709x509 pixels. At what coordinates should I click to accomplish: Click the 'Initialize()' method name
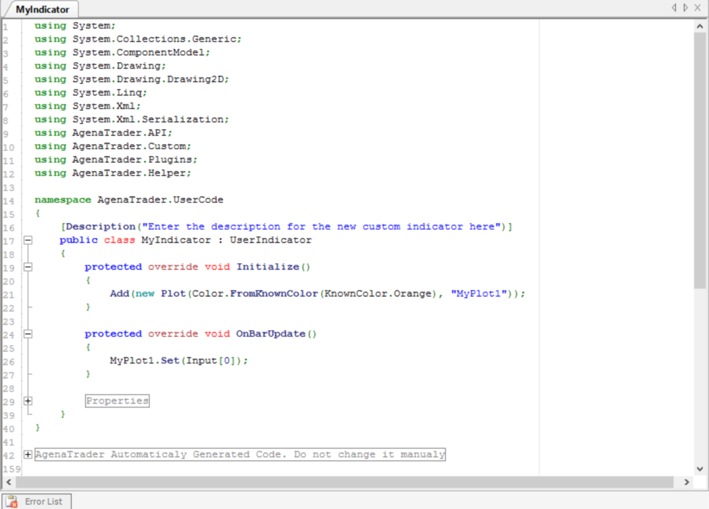click(273, 267)
